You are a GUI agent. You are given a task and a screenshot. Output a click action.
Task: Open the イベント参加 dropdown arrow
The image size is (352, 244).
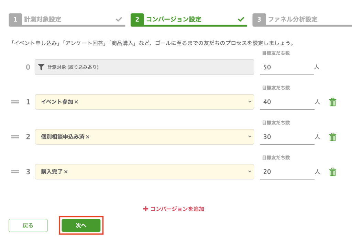(x=250, y=102)
